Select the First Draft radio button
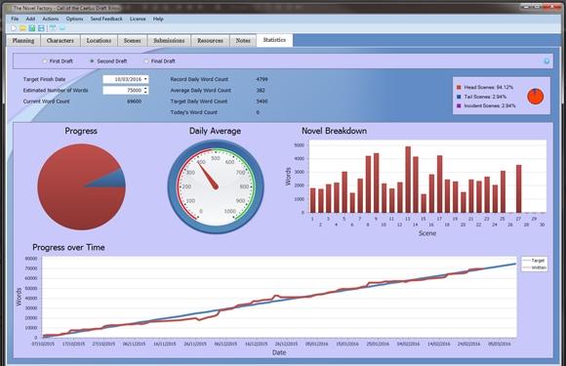 pos(45,61)
